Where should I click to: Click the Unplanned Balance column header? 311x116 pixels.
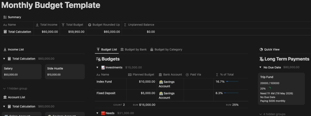pos(139,25)
